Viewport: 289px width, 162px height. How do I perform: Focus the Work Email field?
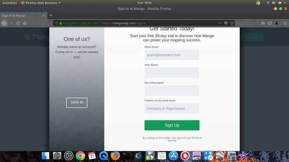[172, 55]
